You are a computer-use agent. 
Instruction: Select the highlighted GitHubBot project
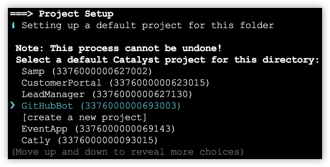101,106
